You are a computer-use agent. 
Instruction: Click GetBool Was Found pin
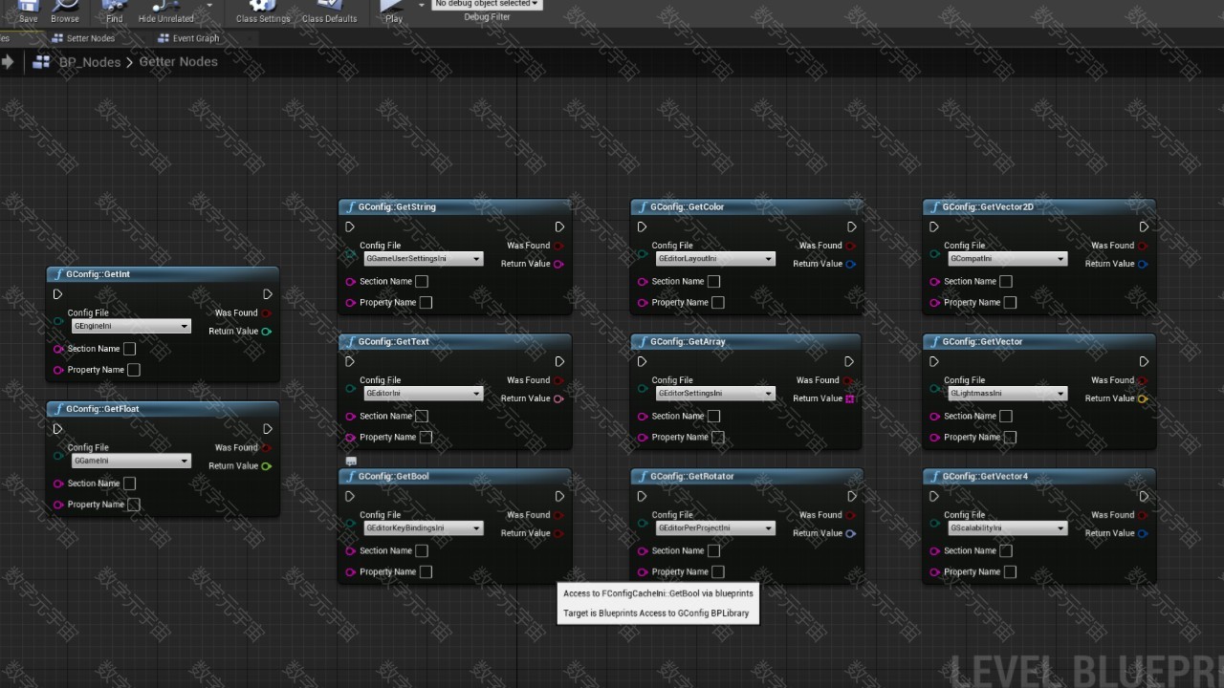click(x=558, y=515)
